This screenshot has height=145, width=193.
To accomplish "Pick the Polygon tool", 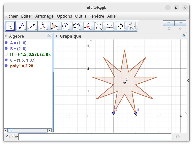I will [x=54, y=26].
